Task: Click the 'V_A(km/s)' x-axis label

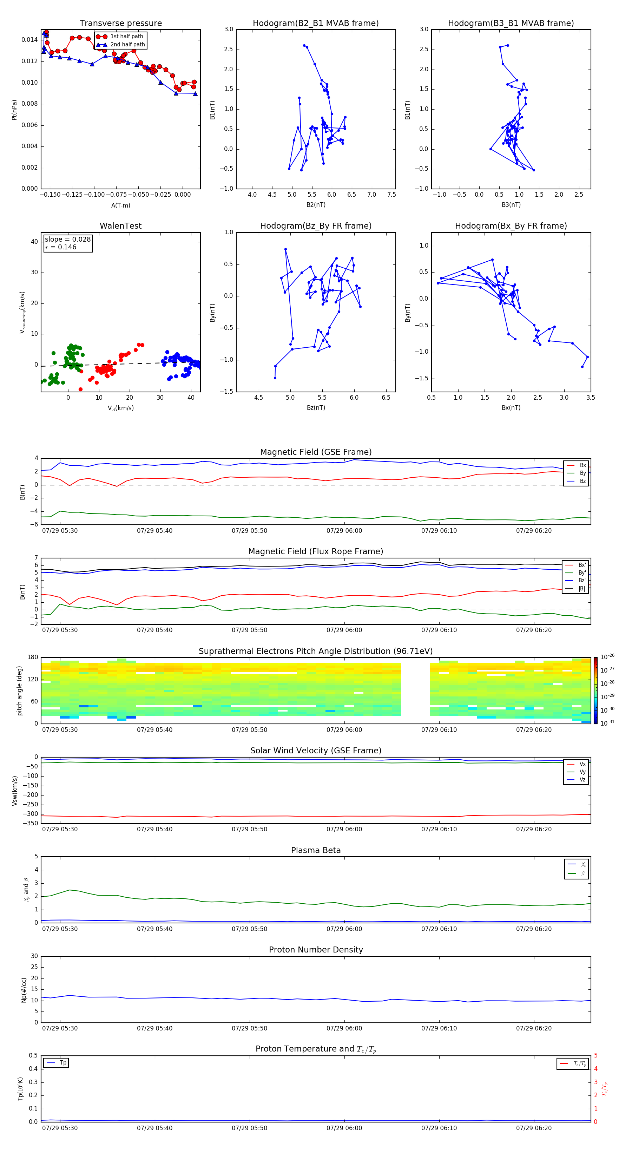Action: point(120,408)
